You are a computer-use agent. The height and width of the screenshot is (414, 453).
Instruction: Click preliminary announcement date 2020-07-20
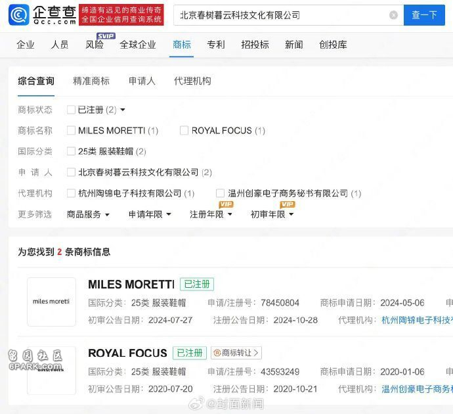coord(171,389)
